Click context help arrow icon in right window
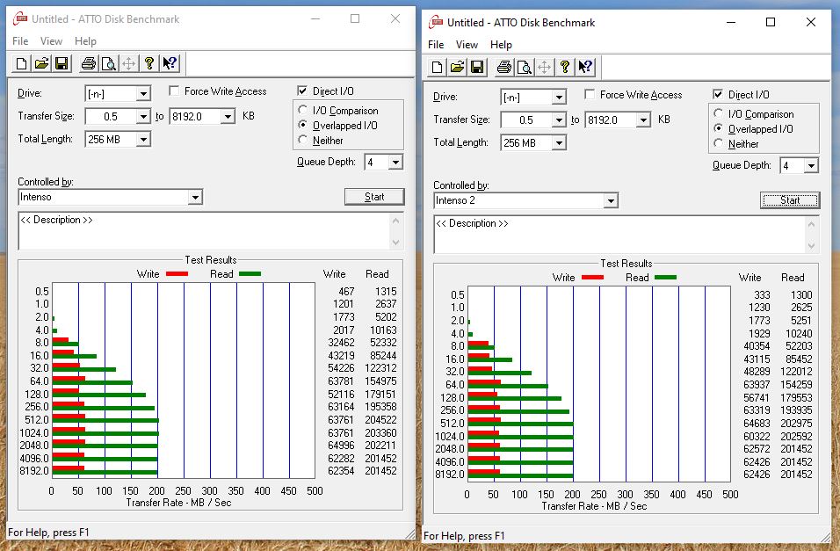 click(585, 67)
